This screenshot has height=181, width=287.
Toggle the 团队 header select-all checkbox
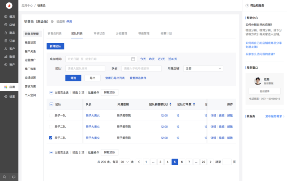click(51, 104)
